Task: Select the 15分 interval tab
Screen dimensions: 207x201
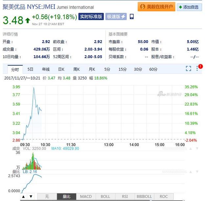Action: [x=123, y=69]
